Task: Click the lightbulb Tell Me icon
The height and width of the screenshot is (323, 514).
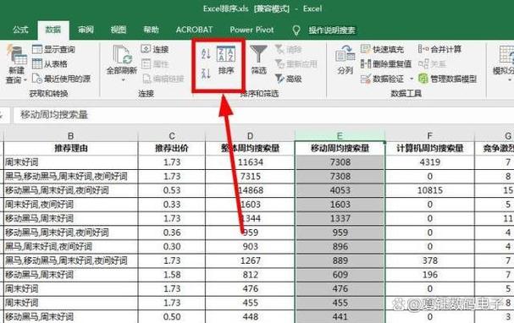Action: click(x=296, y=30)
